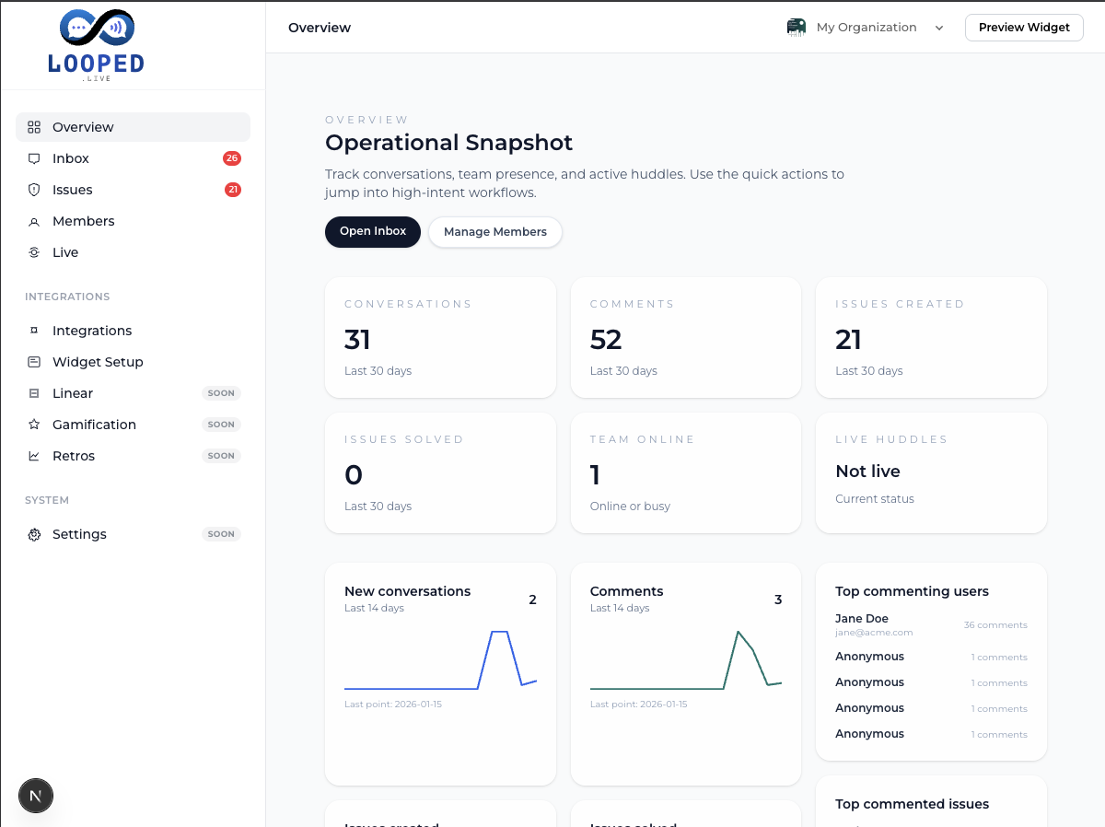Click the Issues shield icon
Viewport: 1105px width, 827px height.
click(x=32, y=190)
